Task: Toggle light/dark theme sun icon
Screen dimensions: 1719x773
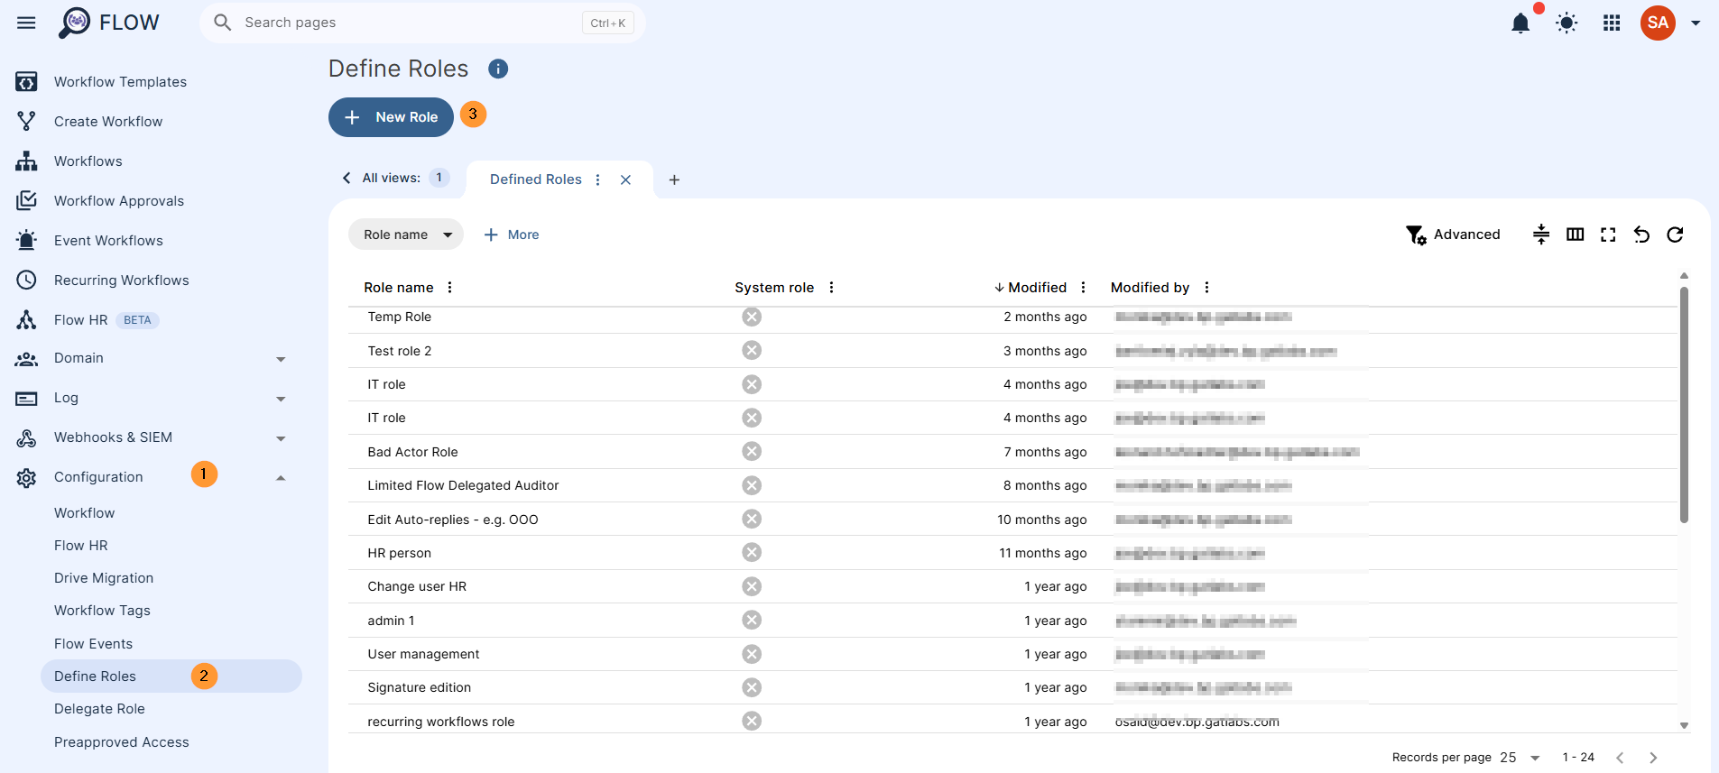Action: point(1567,23)
